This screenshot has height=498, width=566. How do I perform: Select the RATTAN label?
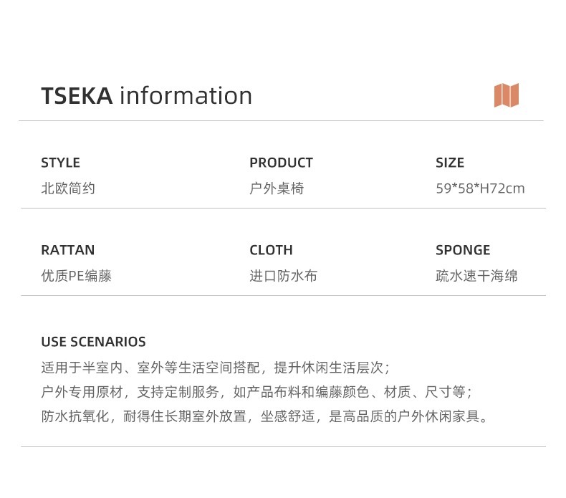[x=67, y=250]
